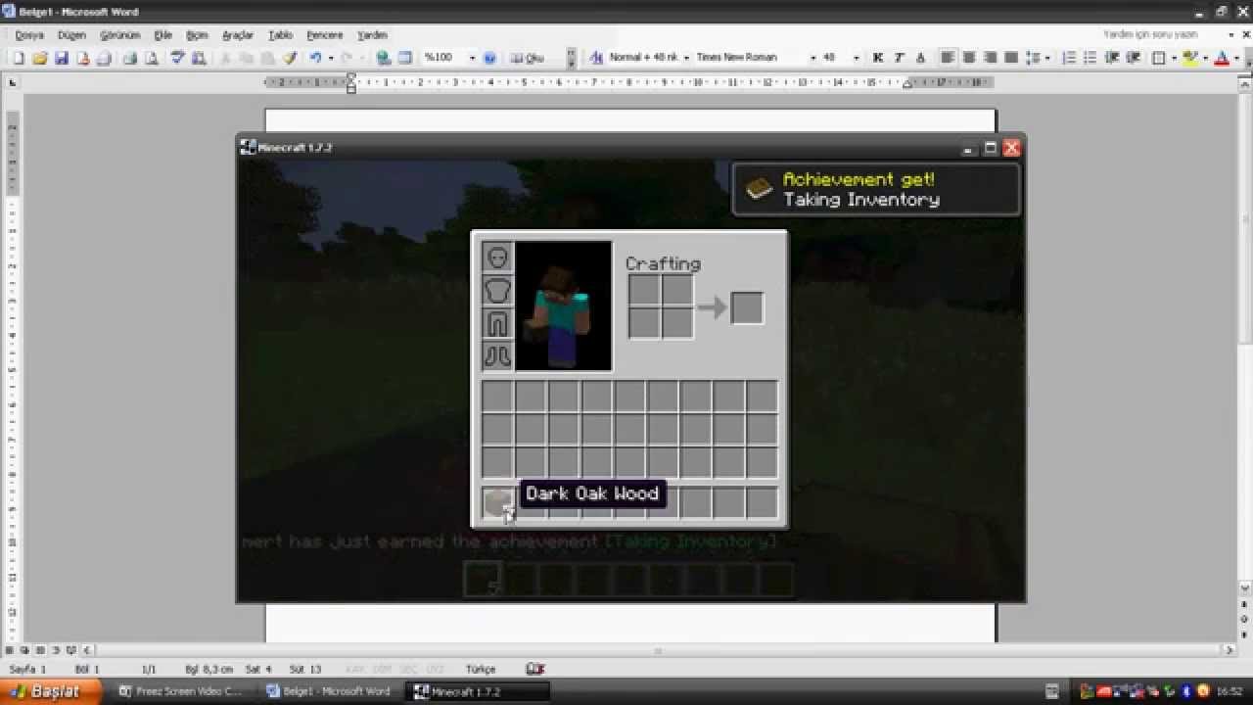This screenshot has height=705, width=1253.
Task: Expand the undo history dropdown arrow
Action: pyautogui.click(x=330, y=58)
